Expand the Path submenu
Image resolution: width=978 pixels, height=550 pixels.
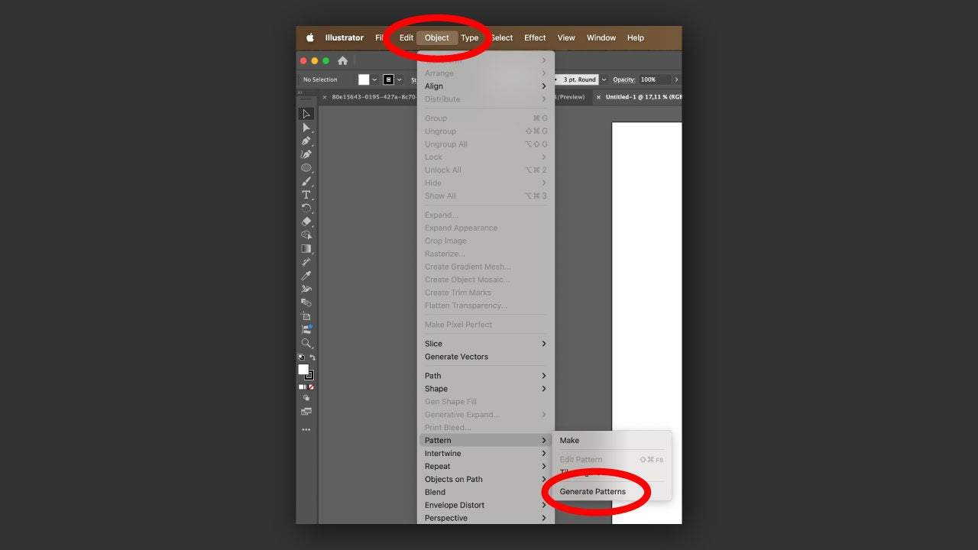(486, 376)
